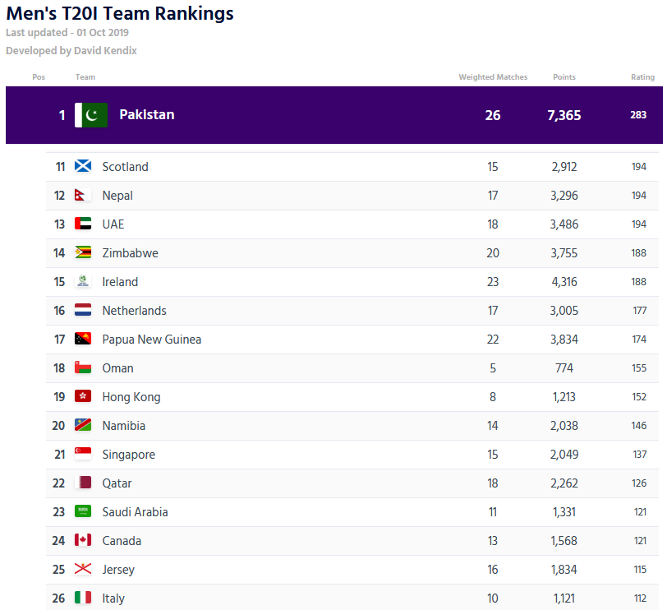Click the Pakistan flag icon
Screen dimensions: 667x610
[91, 115]
